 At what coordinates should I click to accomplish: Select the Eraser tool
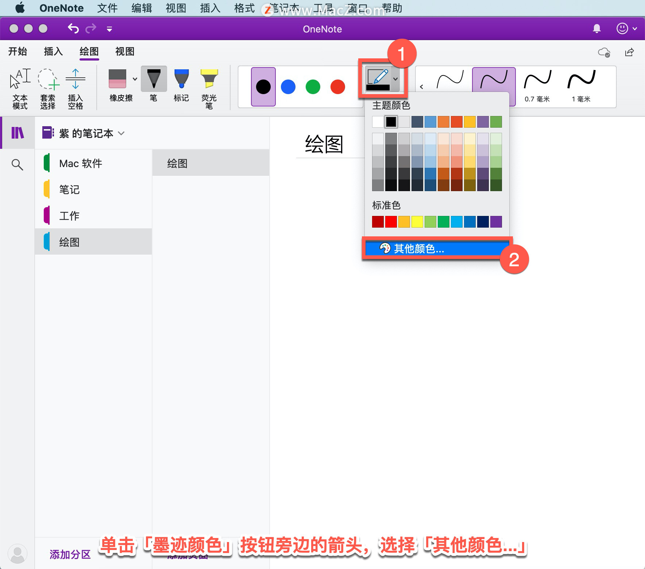[117, 86]
